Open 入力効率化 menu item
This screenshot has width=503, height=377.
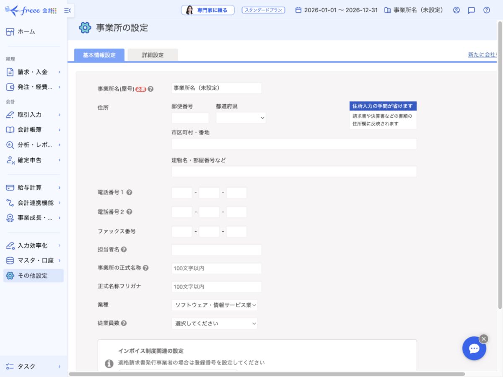[34, 245]
